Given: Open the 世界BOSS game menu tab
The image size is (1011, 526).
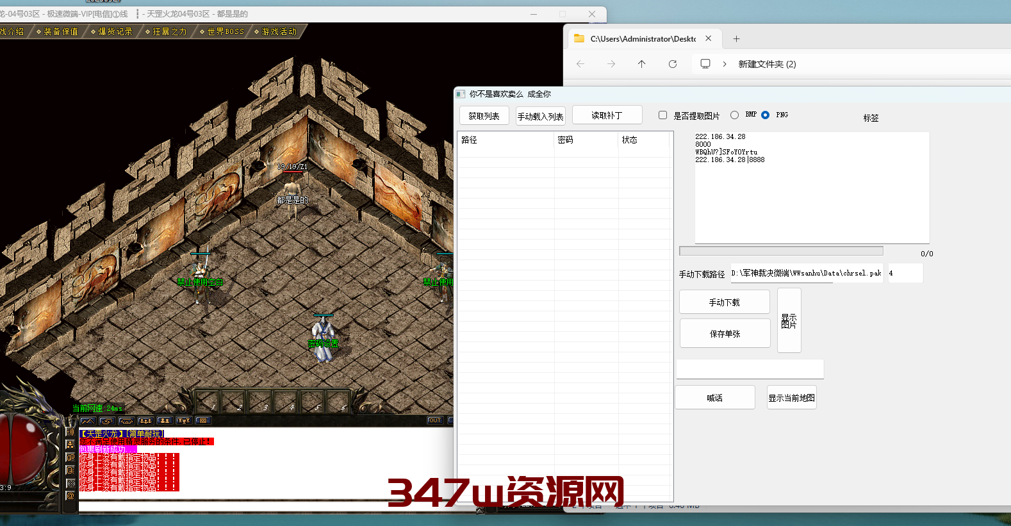Looking at the screenshot, I should click(222, 31).
